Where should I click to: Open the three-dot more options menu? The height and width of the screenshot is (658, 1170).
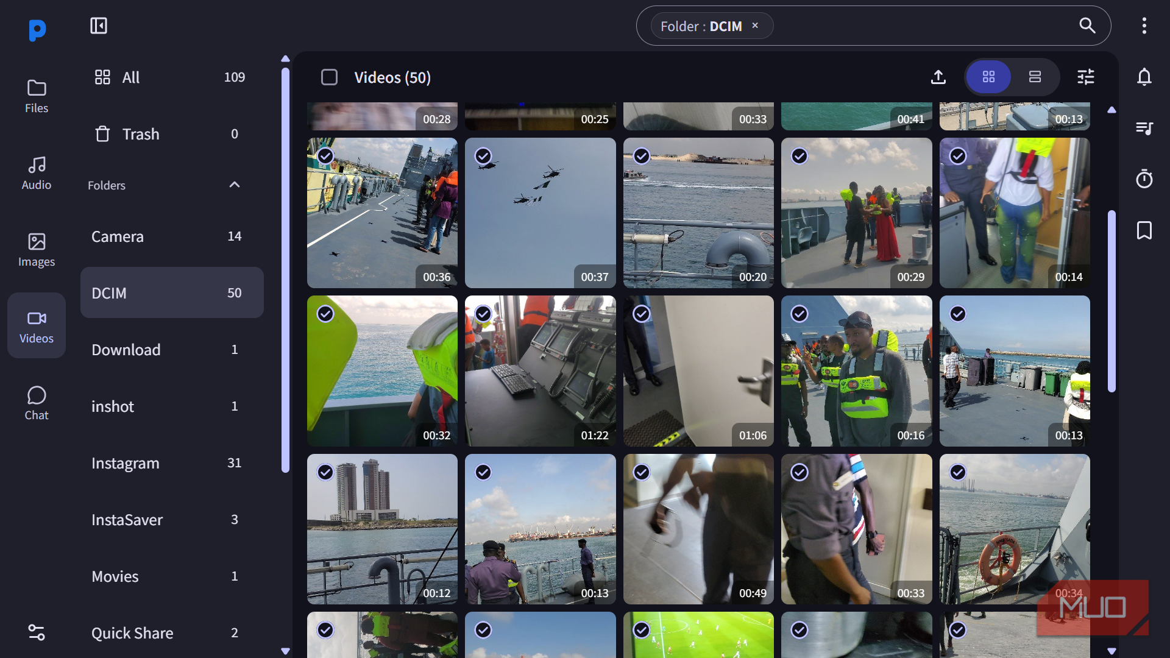tap(1144, 26)
